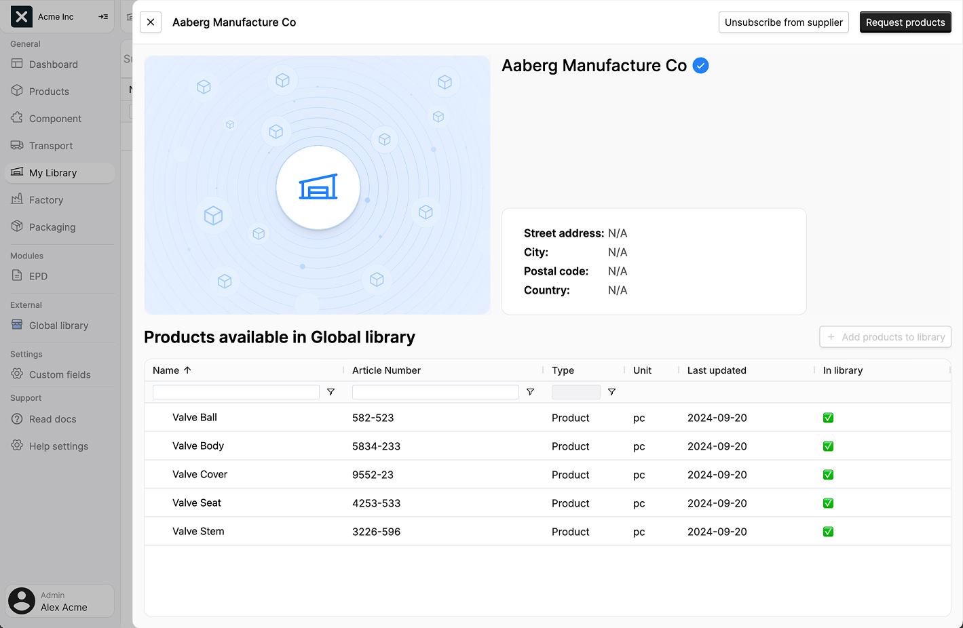Click the Transport truck icon in sidebar
This screenshot has width=963, height=628.
click(x=17, y=145)
